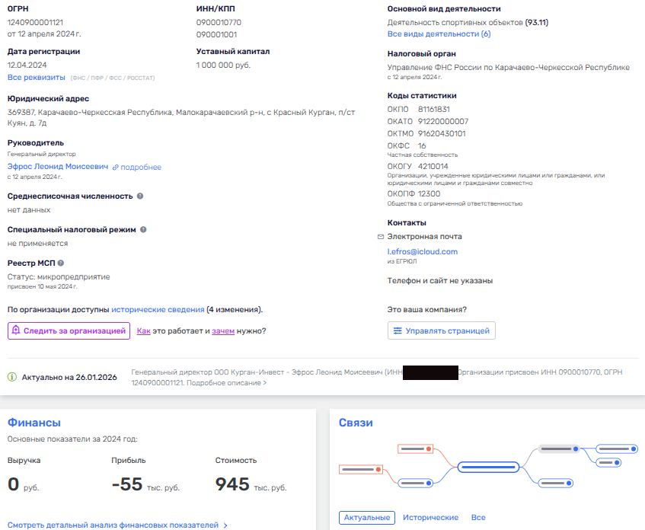Screen dimensions: 645x530
Task: Open director Эфрос Леонид Моисеевич link
Action: 58,167
